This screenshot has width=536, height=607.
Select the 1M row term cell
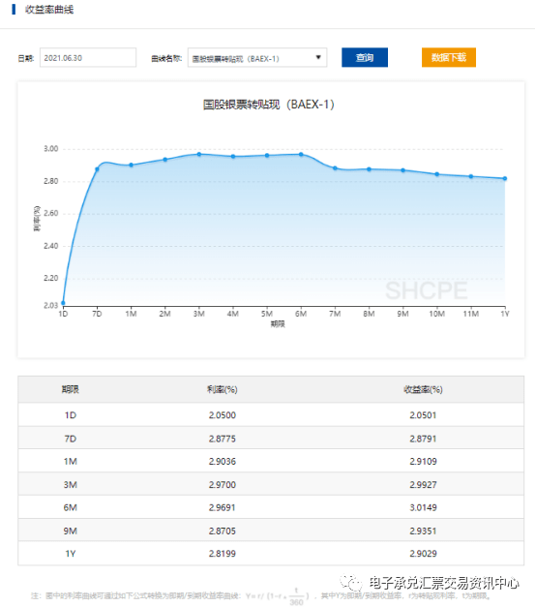click(x=71, y=462)
